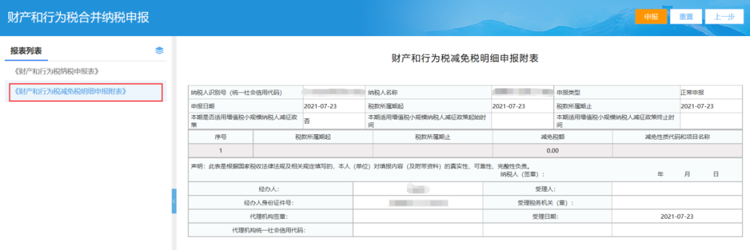
Task: Click the 受理日期 value 2021-07-23
Action: (677, 217)
